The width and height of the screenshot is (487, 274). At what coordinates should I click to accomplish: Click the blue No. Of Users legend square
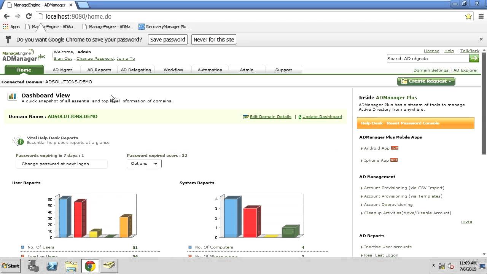point(22,247)
